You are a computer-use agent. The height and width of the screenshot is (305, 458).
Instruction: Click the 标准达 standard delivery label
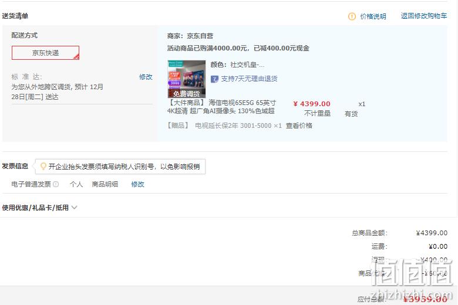(26, 77)
